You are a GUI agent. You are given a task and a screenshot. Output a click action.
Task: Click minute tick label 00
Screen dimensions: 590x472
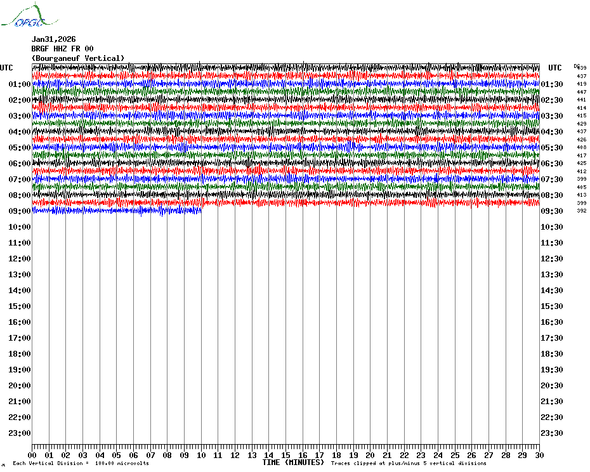click(32, 456)
